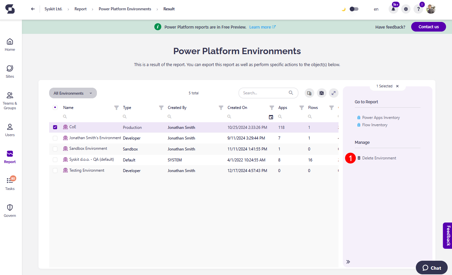The height and width of the screenshot is (275, 452).
Task: Collapse the selection side panel
Action: (x=348, y=262)
